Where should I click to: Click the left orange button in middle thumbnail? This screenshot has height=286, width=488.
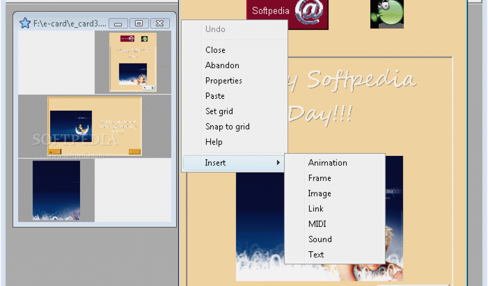[55, 152]
